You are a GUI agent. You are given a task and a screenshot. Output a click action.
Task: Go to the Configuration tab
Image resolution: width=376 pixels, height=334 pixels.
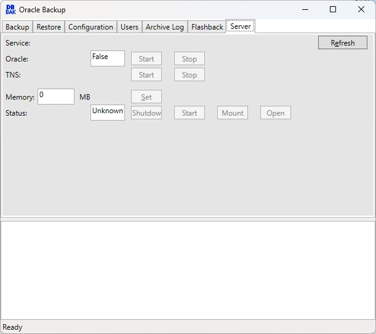pyautogui.click(x=90, y=27)
